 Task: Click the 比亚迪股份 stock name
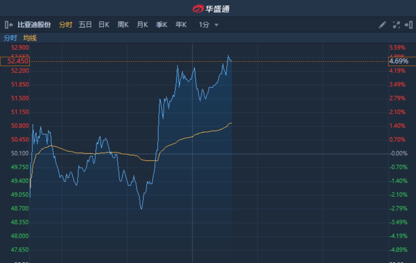[x=34, y=25]
